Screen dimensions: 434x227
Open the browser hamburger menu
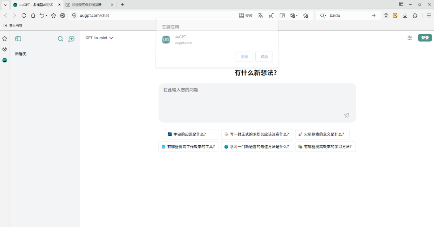pos(429,15)
